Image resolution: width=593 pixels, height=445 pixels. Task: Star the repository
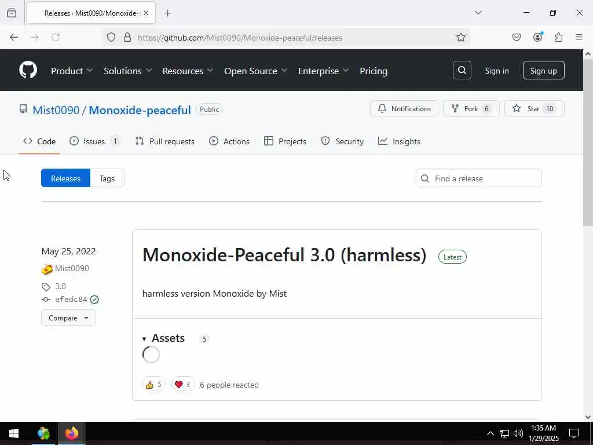tap(535, 108)
